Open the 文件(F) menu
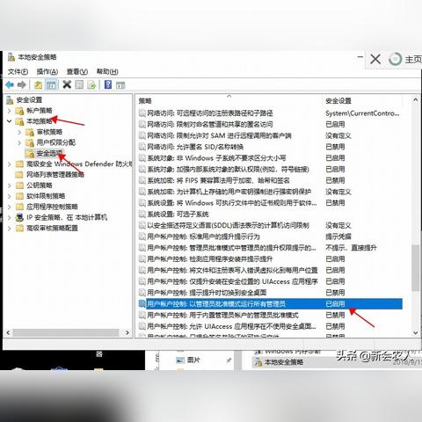The image size is (422, 422). coord(18,71)
